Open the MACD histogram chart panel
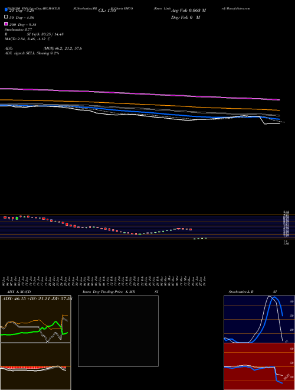The height and width of the screenshot is (390, 295). [35, 366]
